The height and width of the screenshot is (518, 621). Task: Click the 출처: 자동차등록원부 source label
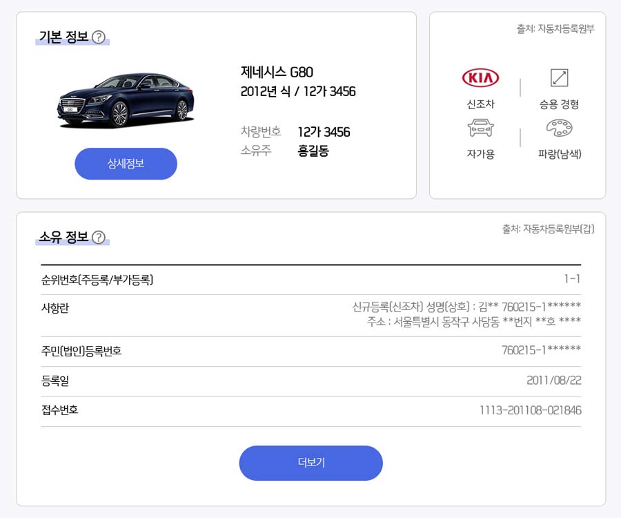tap(555, 29)
